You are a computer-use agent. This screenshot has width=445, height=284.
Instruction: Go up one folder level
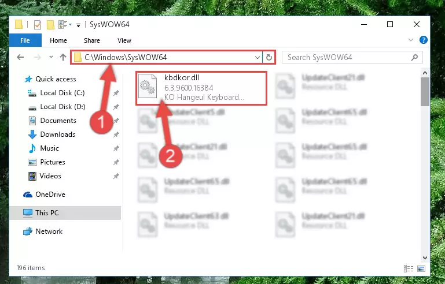63,57
